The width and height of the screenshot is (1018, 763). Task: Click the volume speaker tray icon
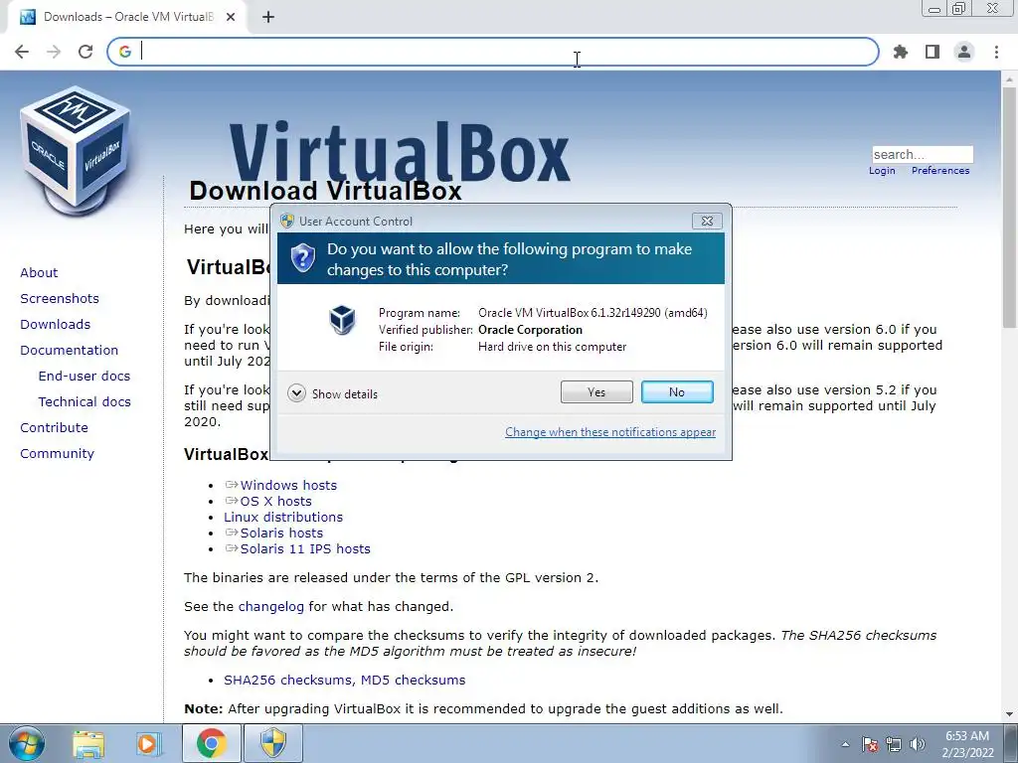click(918, 744)
